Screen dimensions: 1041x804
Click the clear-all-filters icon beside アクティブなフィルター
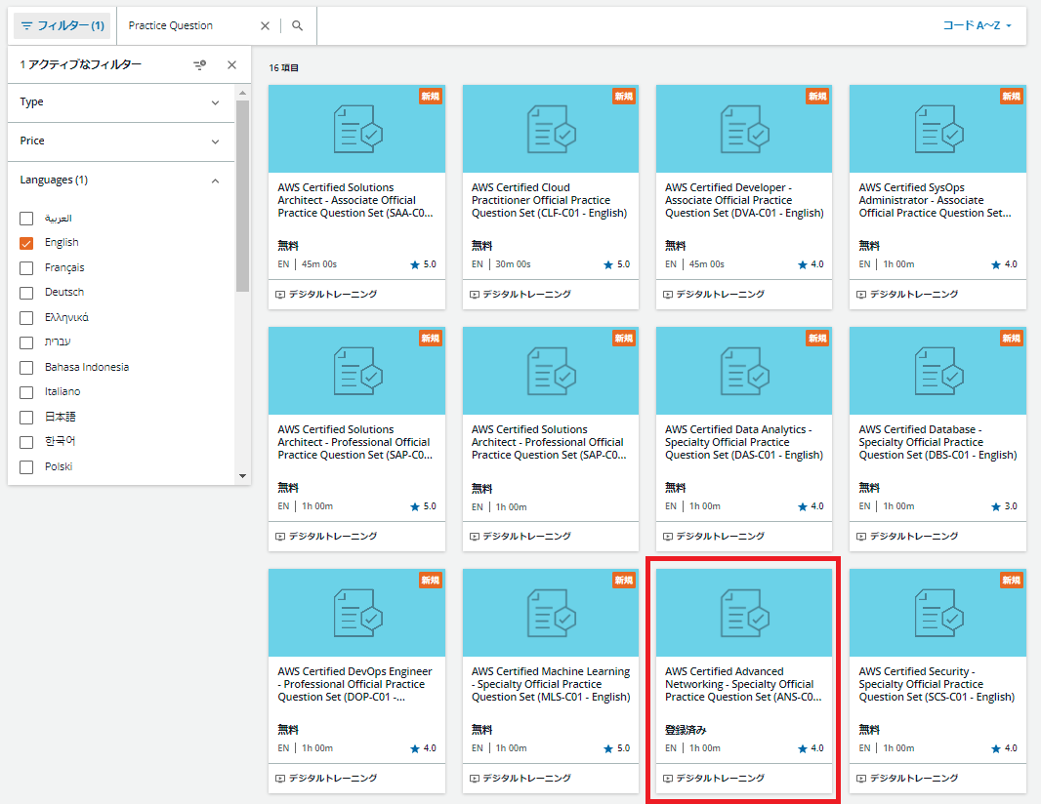199,65
